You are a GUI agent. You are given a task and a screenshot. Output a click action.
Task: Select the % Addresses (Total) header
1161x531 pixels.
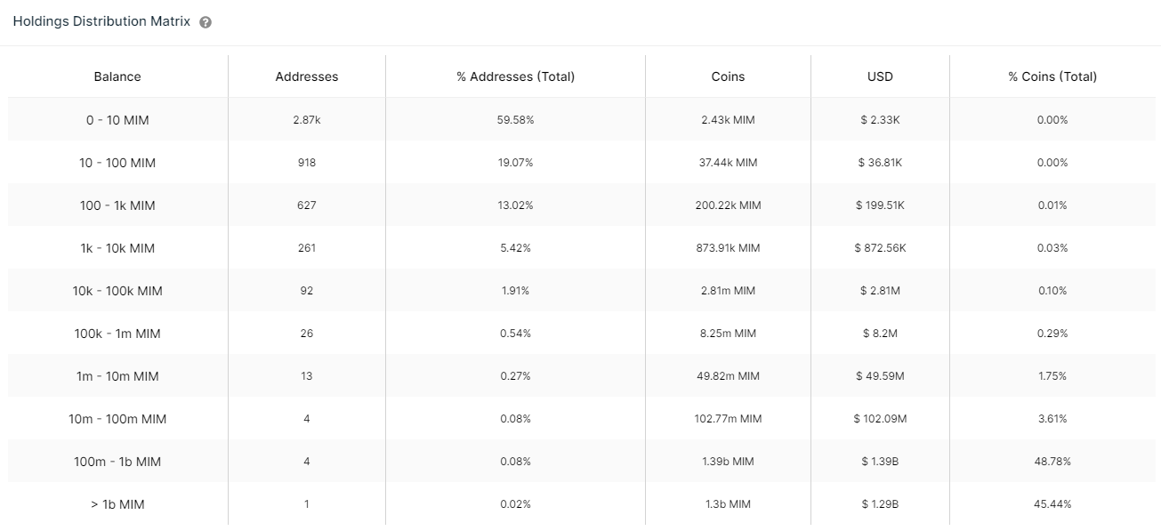click(515, 76)
